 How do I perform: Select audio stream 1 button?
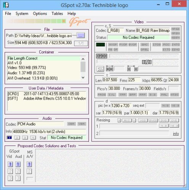(x=9, y=138)
